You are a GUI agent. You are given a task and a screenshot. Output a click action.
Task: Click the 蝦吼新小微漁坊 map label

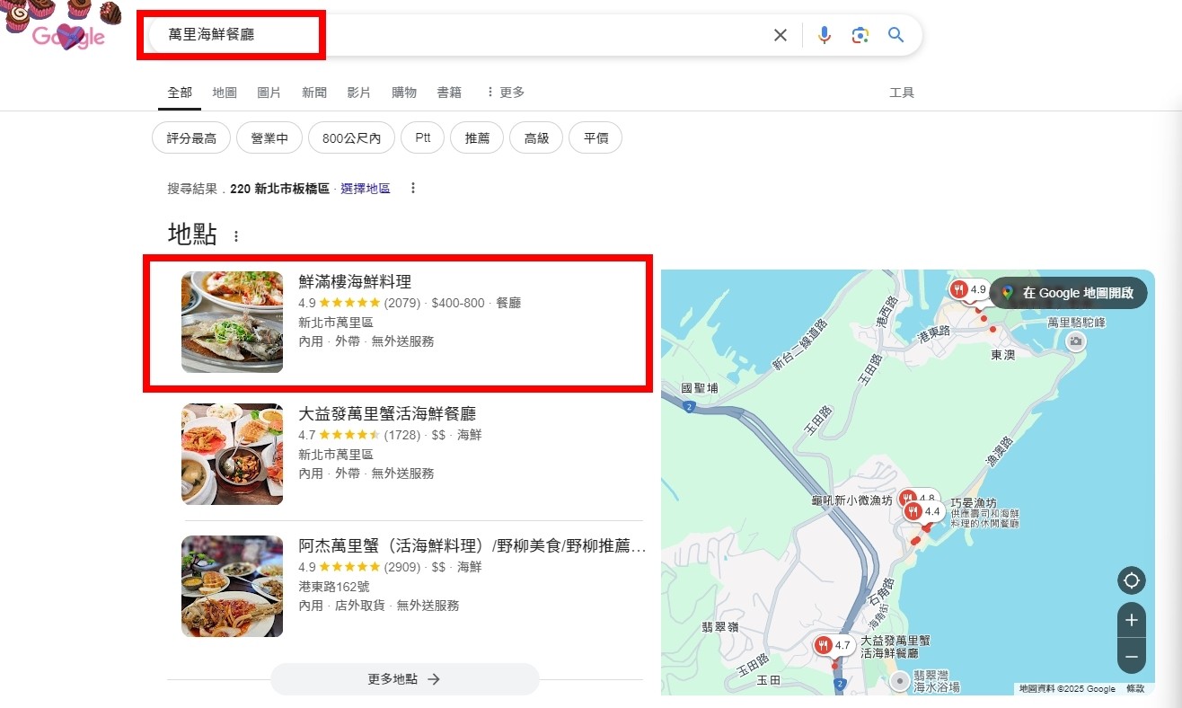851,500
